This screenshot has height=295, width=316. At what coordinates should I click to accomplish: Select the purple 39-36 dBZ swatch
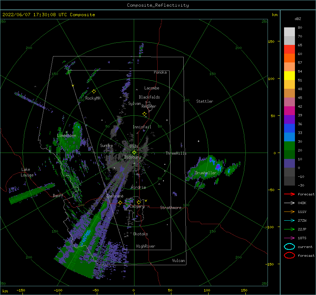pos(289,119)
